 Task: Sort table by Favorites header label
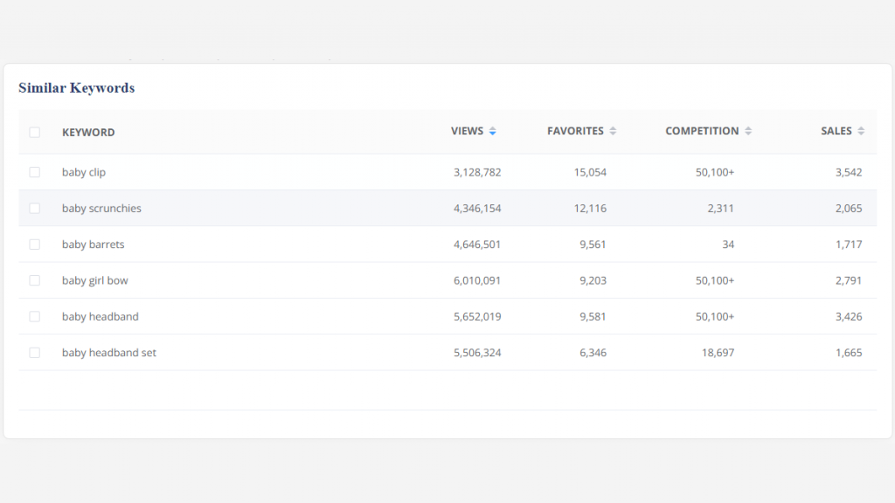click(x=575, y=131)
